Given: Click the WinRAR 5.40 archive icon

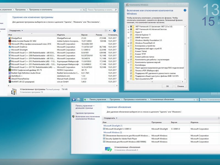Looking at the screenshot, I should pos(10,82).
